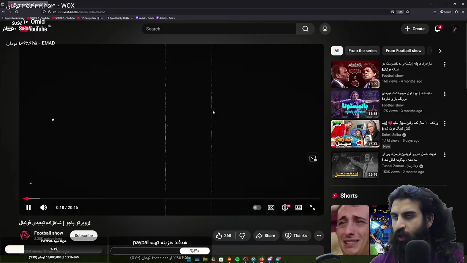Click the browser back arrow
Viewport: 467px width, 263px height.
4,12
